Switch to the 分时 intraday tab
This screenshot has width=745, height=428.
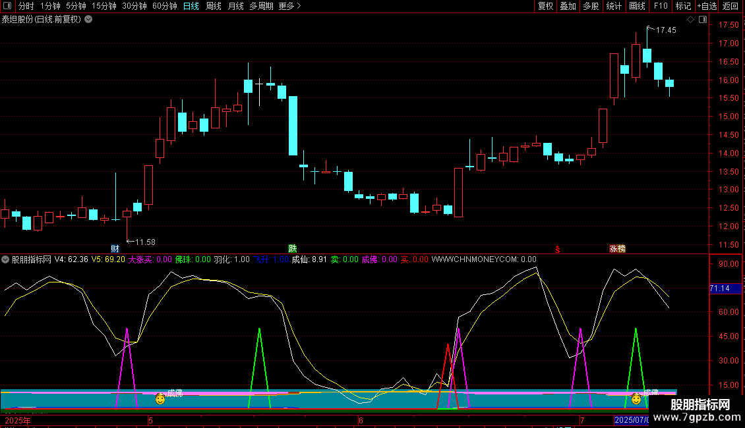[x=26, y=6]
